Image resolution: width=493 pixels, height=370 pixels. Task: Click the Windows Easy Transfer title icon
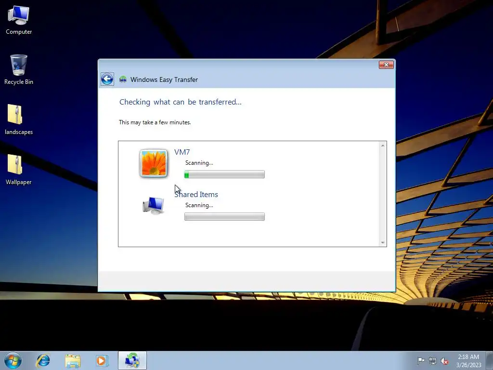point(123,79)
